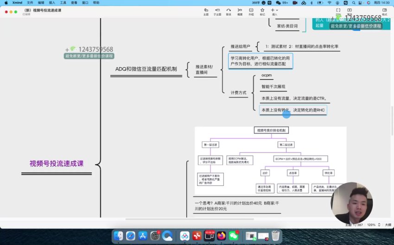Add a boundary with 外框 icon
394x245 pixels.
click(x=251, y=10)
